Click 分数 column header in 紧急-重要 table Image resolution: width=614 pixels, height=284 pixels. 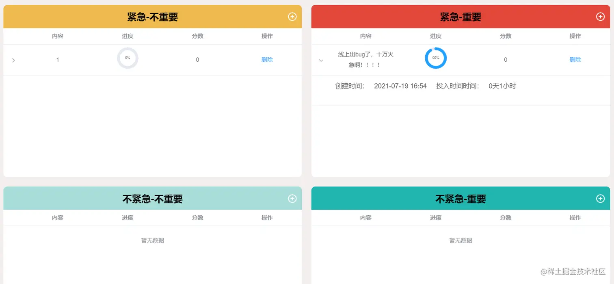[x=506, y=36]
